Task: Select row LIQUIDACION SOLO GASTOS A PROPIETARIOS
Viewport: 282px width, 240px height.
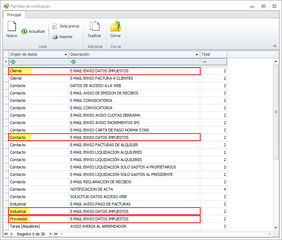Action: [115, 167]
